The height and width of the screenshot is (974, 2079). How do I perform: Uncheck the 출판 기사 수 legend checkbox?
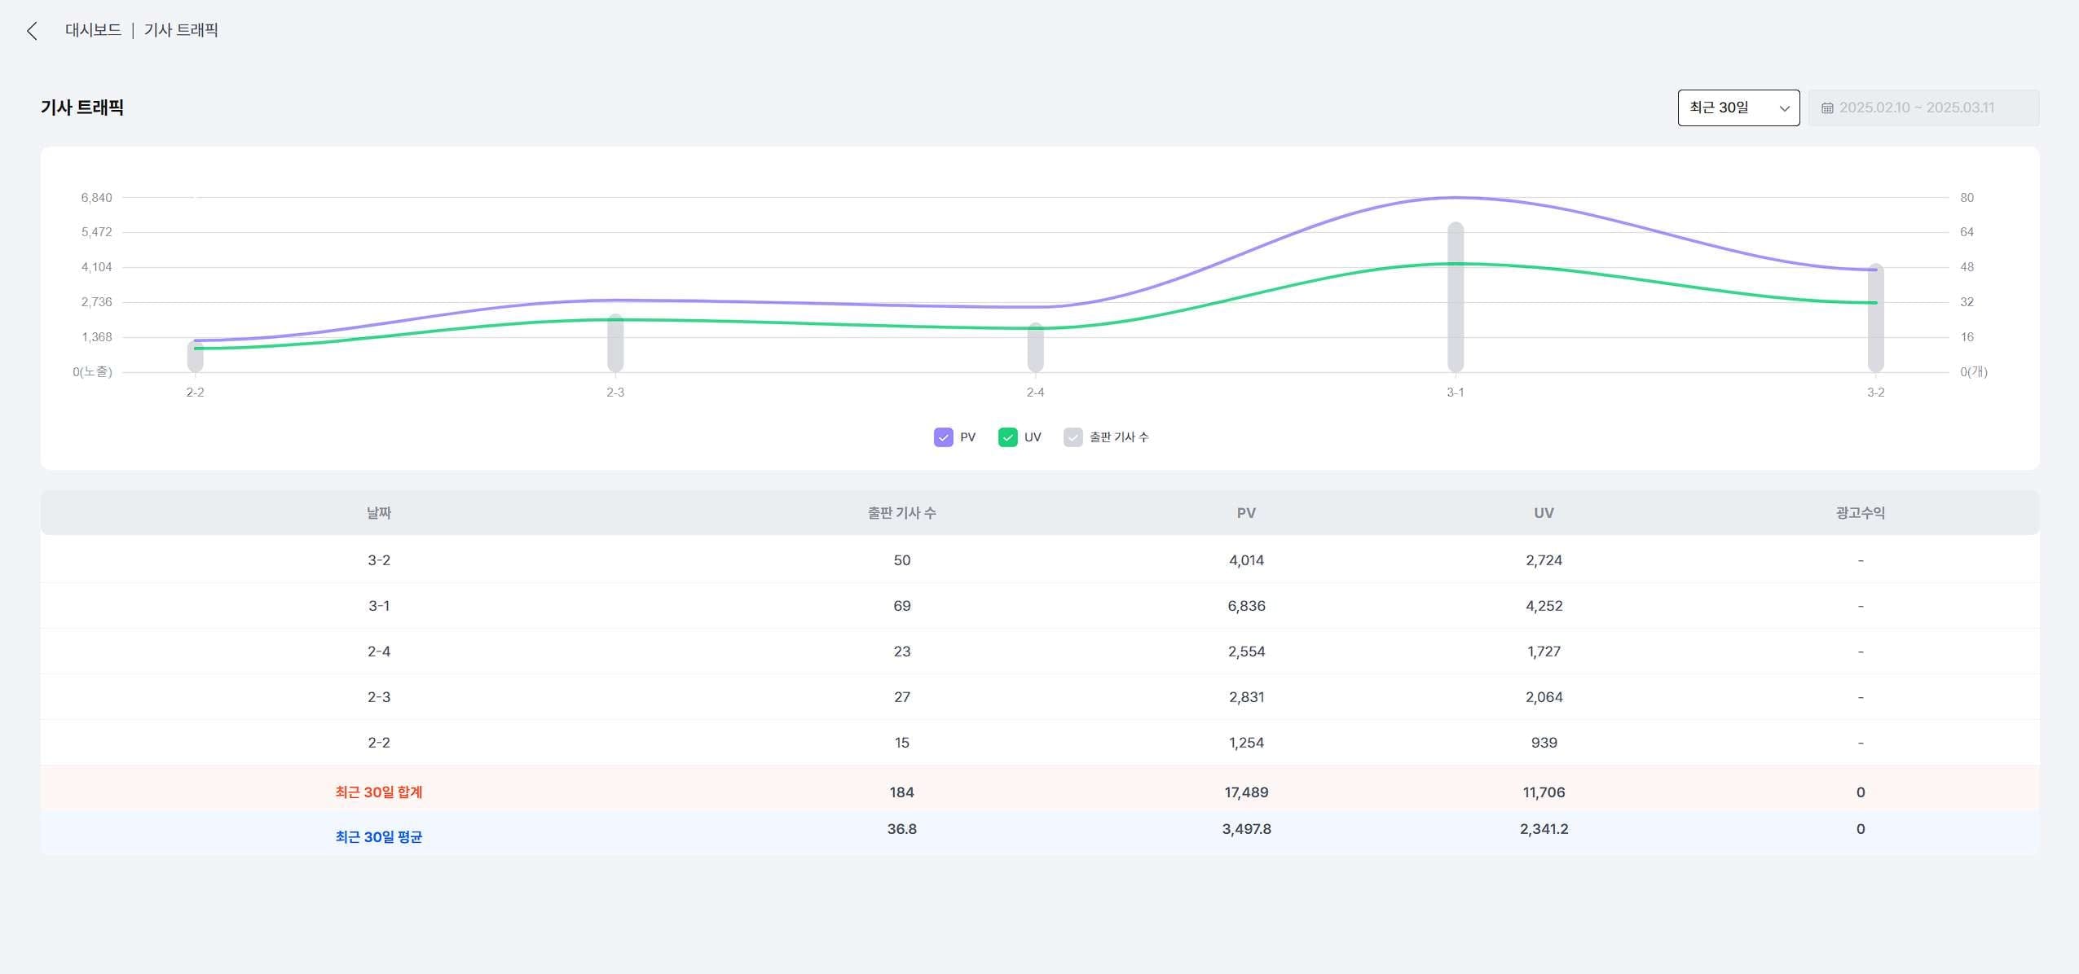tap(1073, 437)
